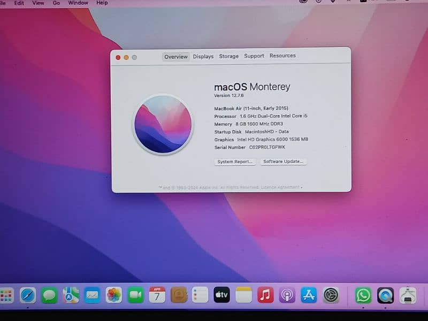Screen dimensions: 428x321
Task: Click the macOS Monterey heading
Action: [252, 87]
